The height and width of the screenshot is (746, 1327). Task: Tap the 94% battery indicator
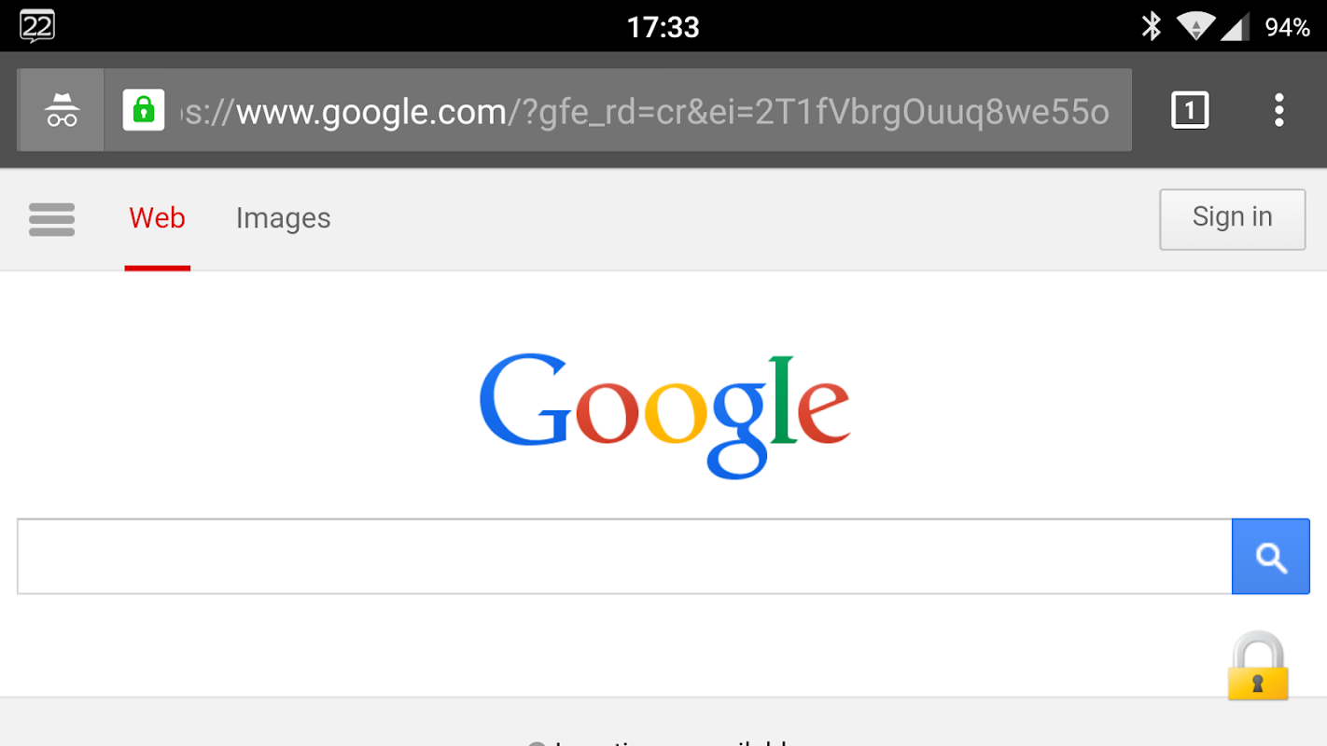[x=1288, y=27]
